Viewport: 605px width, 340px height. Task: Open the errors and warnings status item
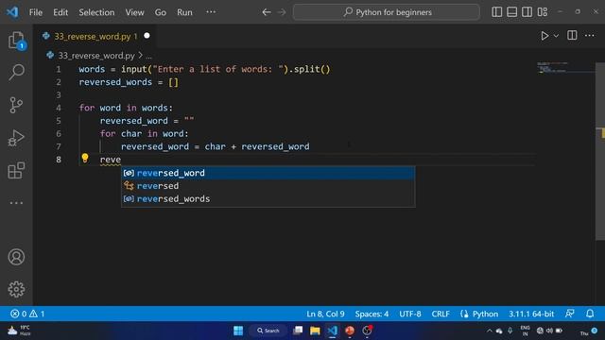(x=27, y=314)
